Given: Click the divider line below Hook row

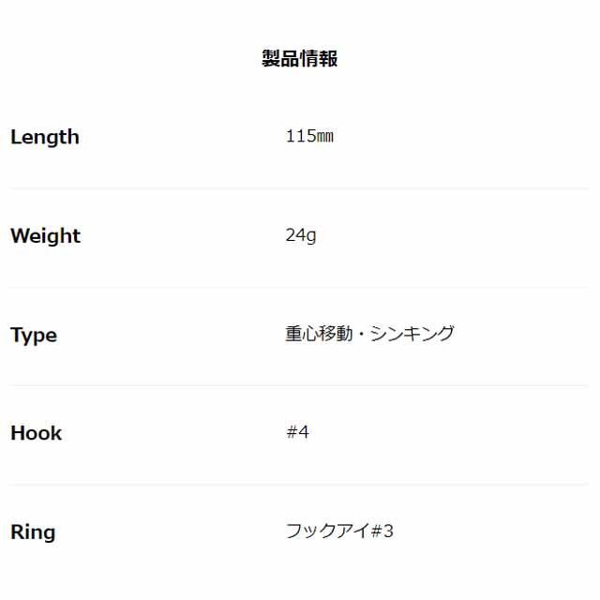Looking at the screenshot, I should point(298,485).
